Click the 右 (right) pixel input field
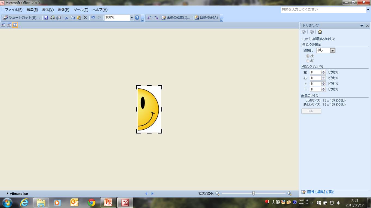Viewport: 371px width, 208px height. point(315,78)
